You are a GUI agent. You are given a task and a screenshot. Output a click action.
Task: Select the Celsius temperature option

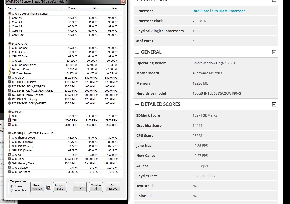coord(11,186)
